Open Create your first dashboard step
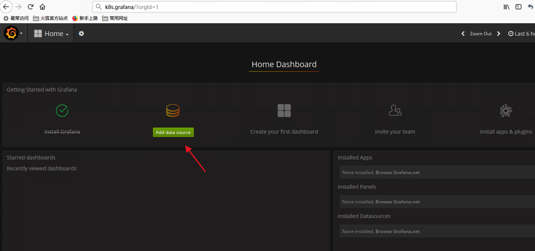Viewport: 535px width, 251px height. pyautogui.click(x=284, y=132)
